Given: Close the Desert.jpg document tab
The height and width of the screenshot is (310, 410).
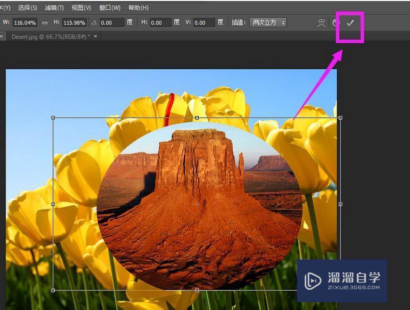Looking at the screenshot, I should coord(95,36).
